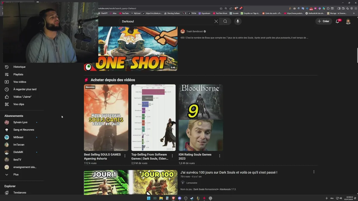Open Sang et Neurones channel
Viewport: 358px width, 201px height.
pyautogui.click(x=24, y=130)
